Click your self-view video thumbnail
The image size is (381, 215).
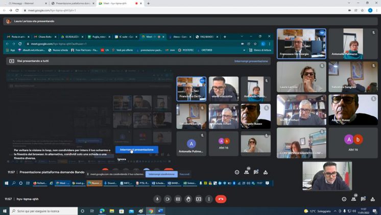327,176
